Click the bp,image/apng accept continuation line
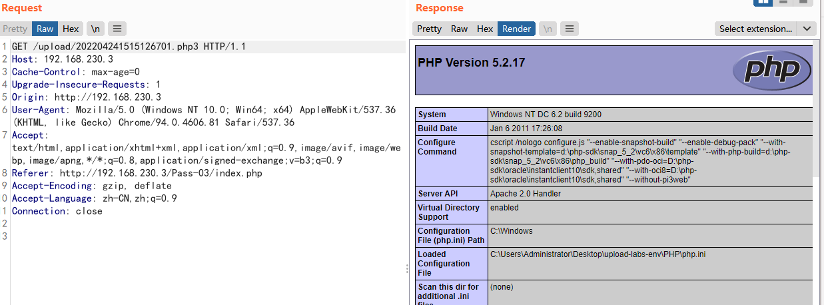Screen dimensions: 824x305 click(x=177, y=160)
